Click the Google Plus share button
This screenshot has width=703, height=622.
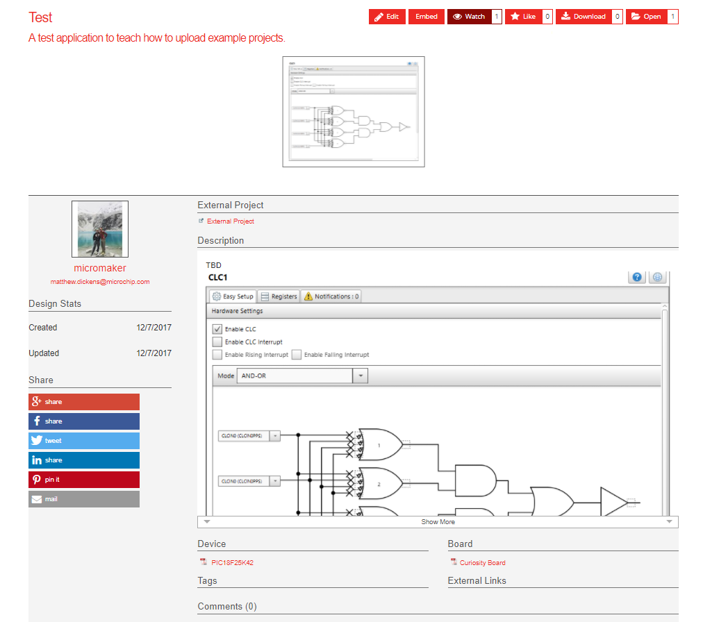(x=83, y=402)
